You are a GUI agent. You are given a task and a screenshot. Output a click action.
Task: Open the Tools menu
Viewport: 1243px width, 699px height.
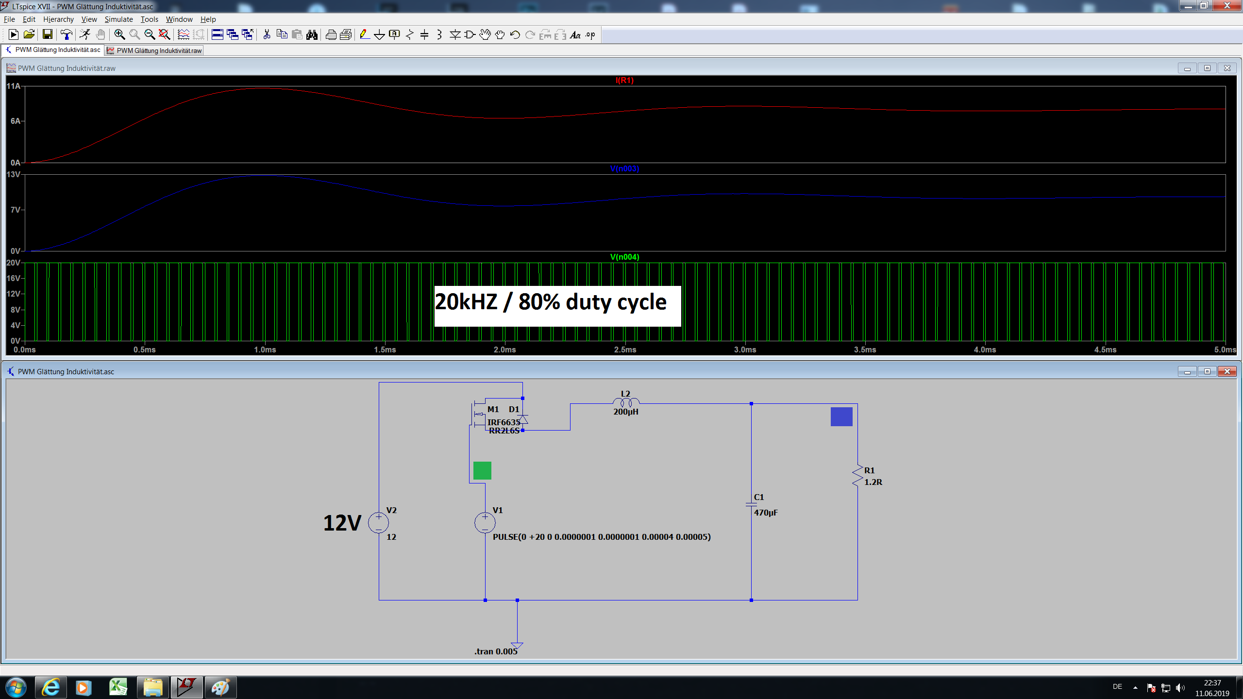coord(150,19)
